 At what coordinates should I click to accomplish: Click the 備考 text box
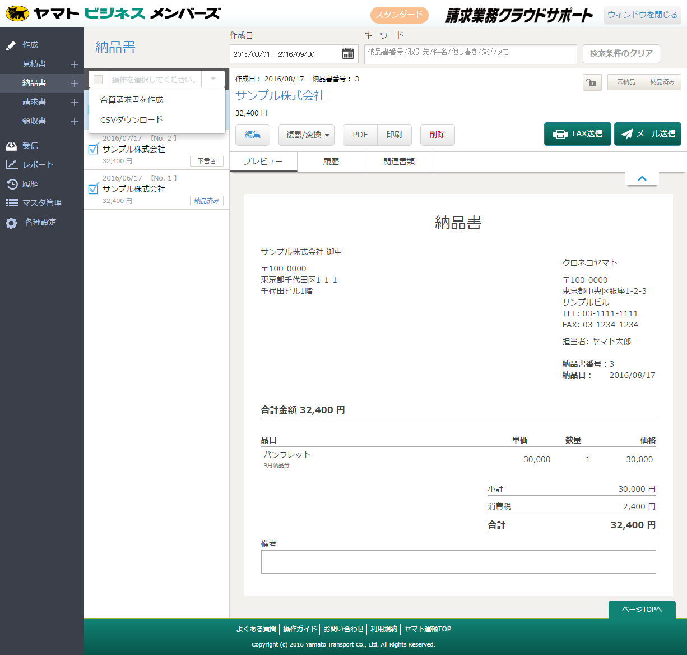458,562
